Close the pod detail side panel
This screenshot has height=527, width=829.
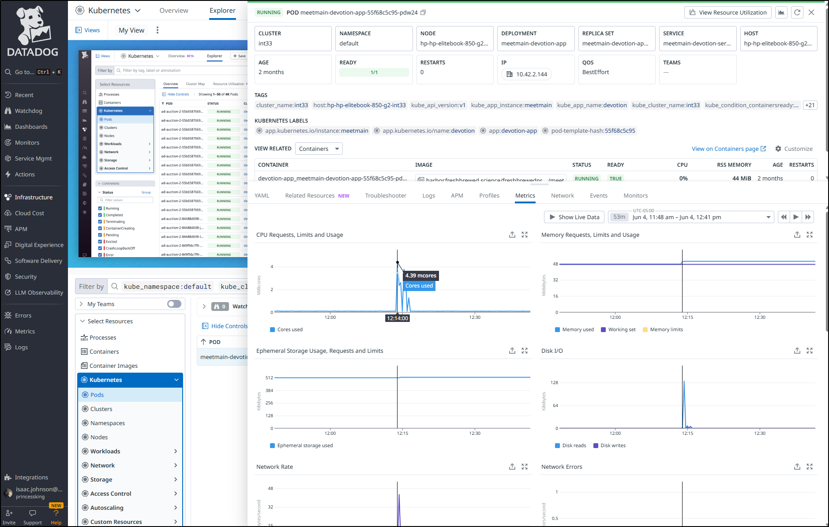[811, 12]
